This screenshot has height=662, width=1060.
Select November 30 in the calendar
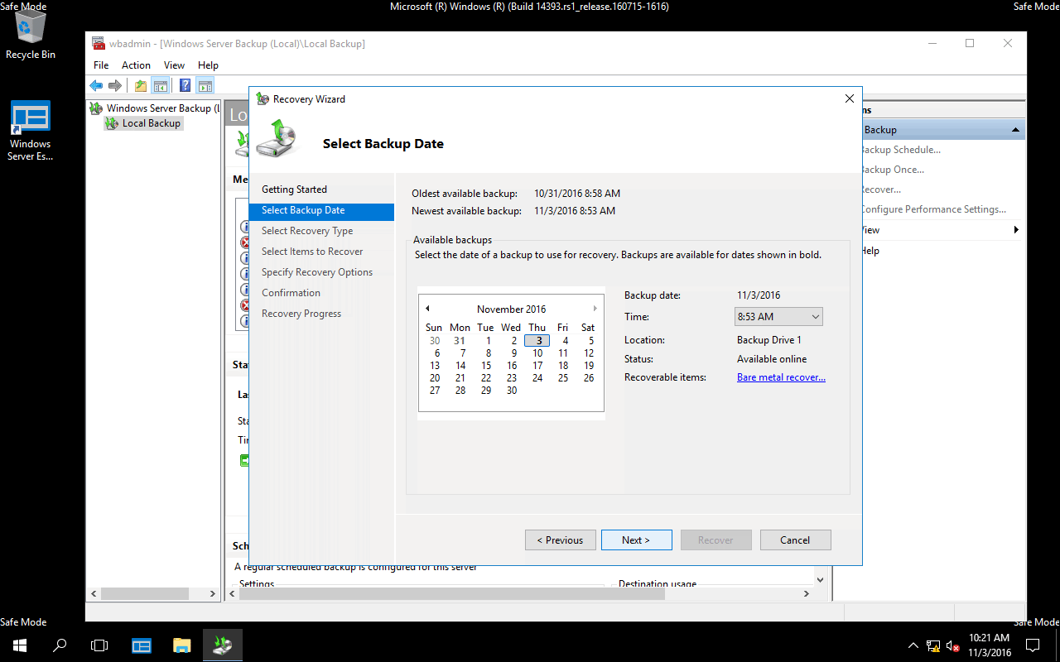click(x=512, y=391)
